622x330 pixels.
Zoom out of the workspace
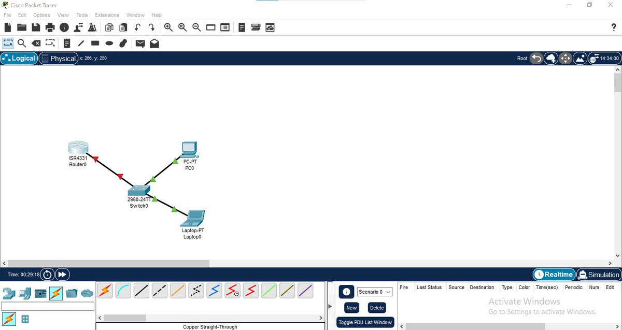[x=196, y=27]
